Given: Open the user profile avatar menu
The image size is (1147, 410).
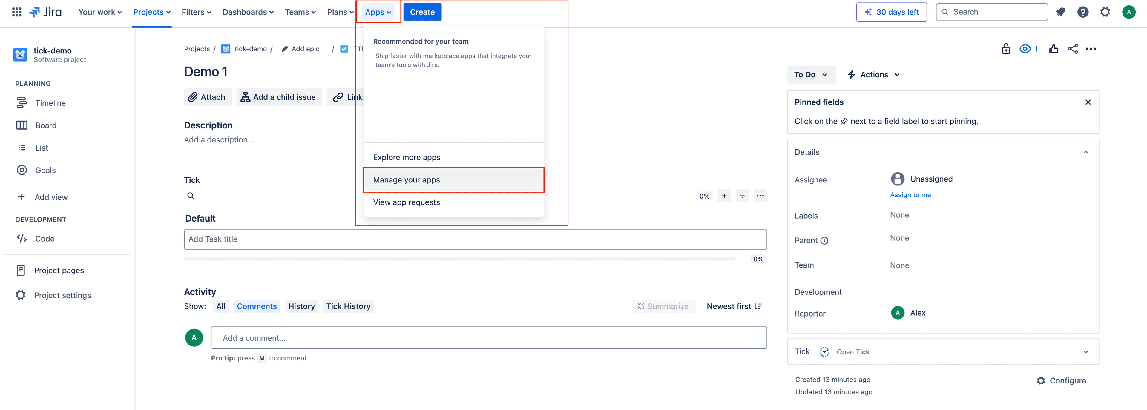Looking at the screenshot, I should (1129, 12).
